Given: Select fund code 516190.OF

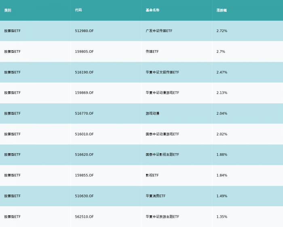Looking at the screenshot, I should (84, 72).
